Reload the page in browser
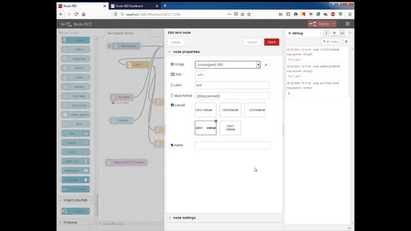 (x=76, y=14)
